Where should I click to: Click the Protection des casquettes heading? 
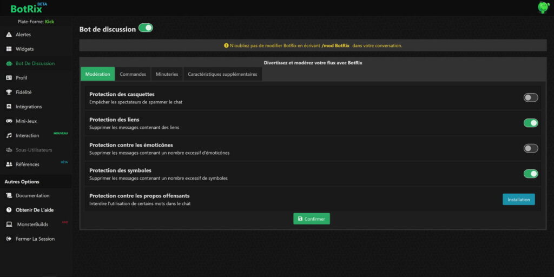pyautogui.click(x=122, y=94)
